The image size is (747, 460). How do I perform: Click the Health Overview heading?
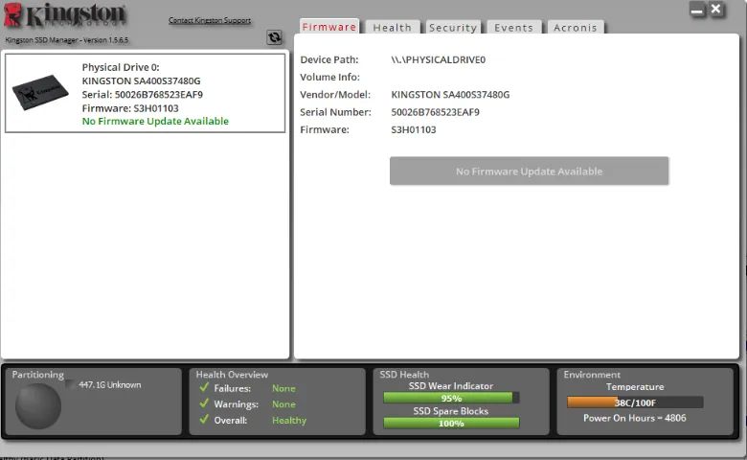232,375
